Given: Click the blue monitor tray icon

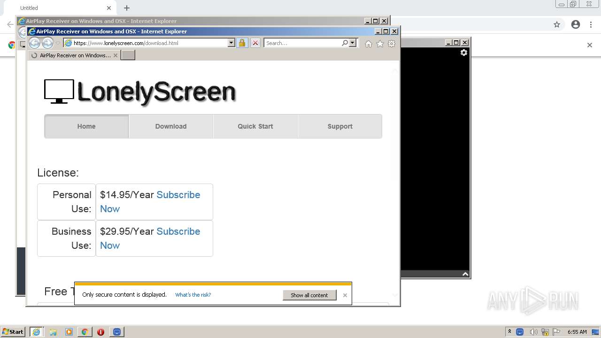Looking at the screenshot, I should point(520,332).
